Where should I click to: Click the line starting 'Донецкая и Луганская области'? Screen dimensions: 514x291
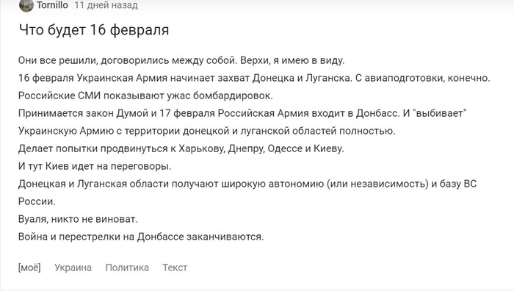(x=247, y=184)
